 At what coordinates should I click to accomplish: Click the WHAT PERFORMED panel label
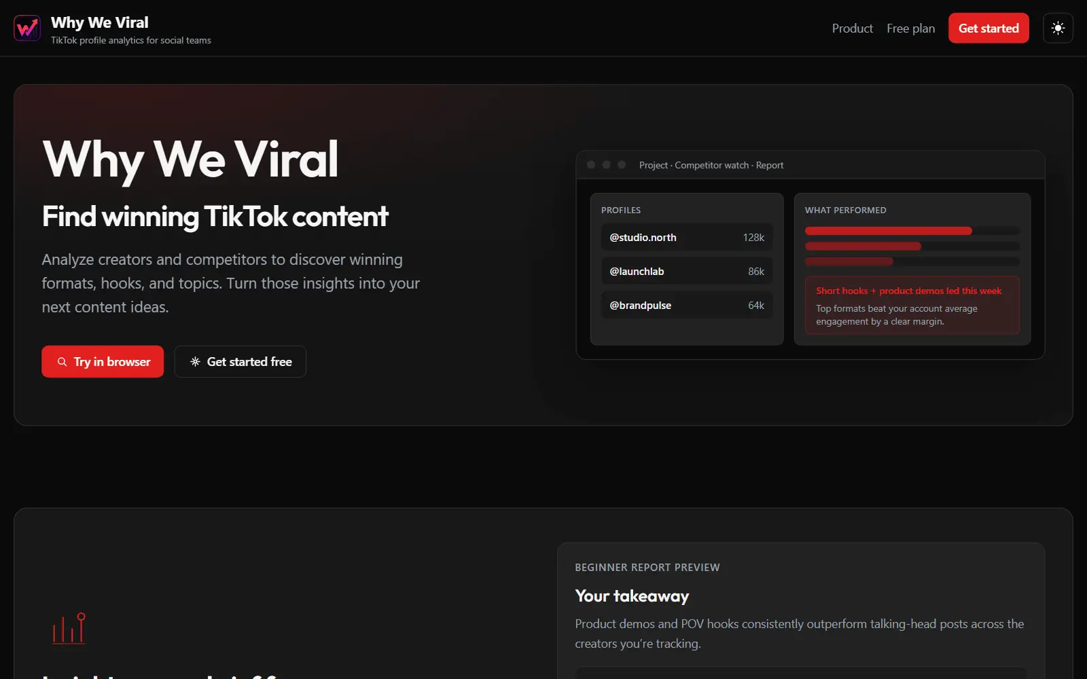click(x=845, y=210)
